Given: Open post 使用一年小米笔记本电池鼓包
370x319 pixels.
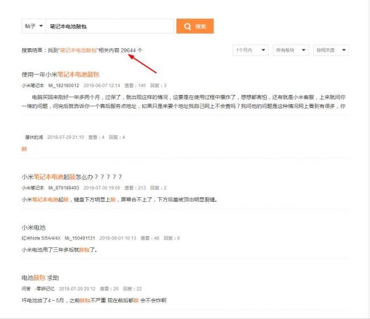Looking at the screenshot, I should pyautogui.click(x=60, y=74).
